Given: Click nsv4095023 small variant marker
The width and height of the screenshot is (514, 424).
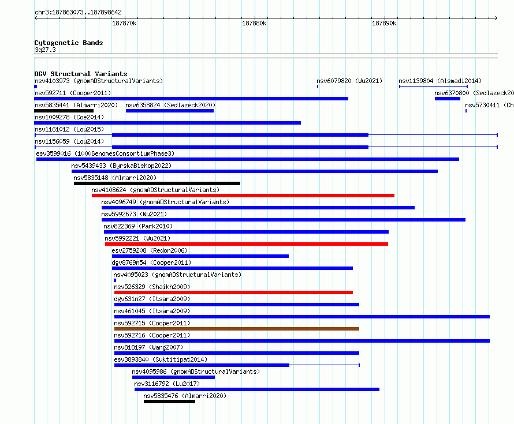Looking at the screenshot, I should pos(115,280).
